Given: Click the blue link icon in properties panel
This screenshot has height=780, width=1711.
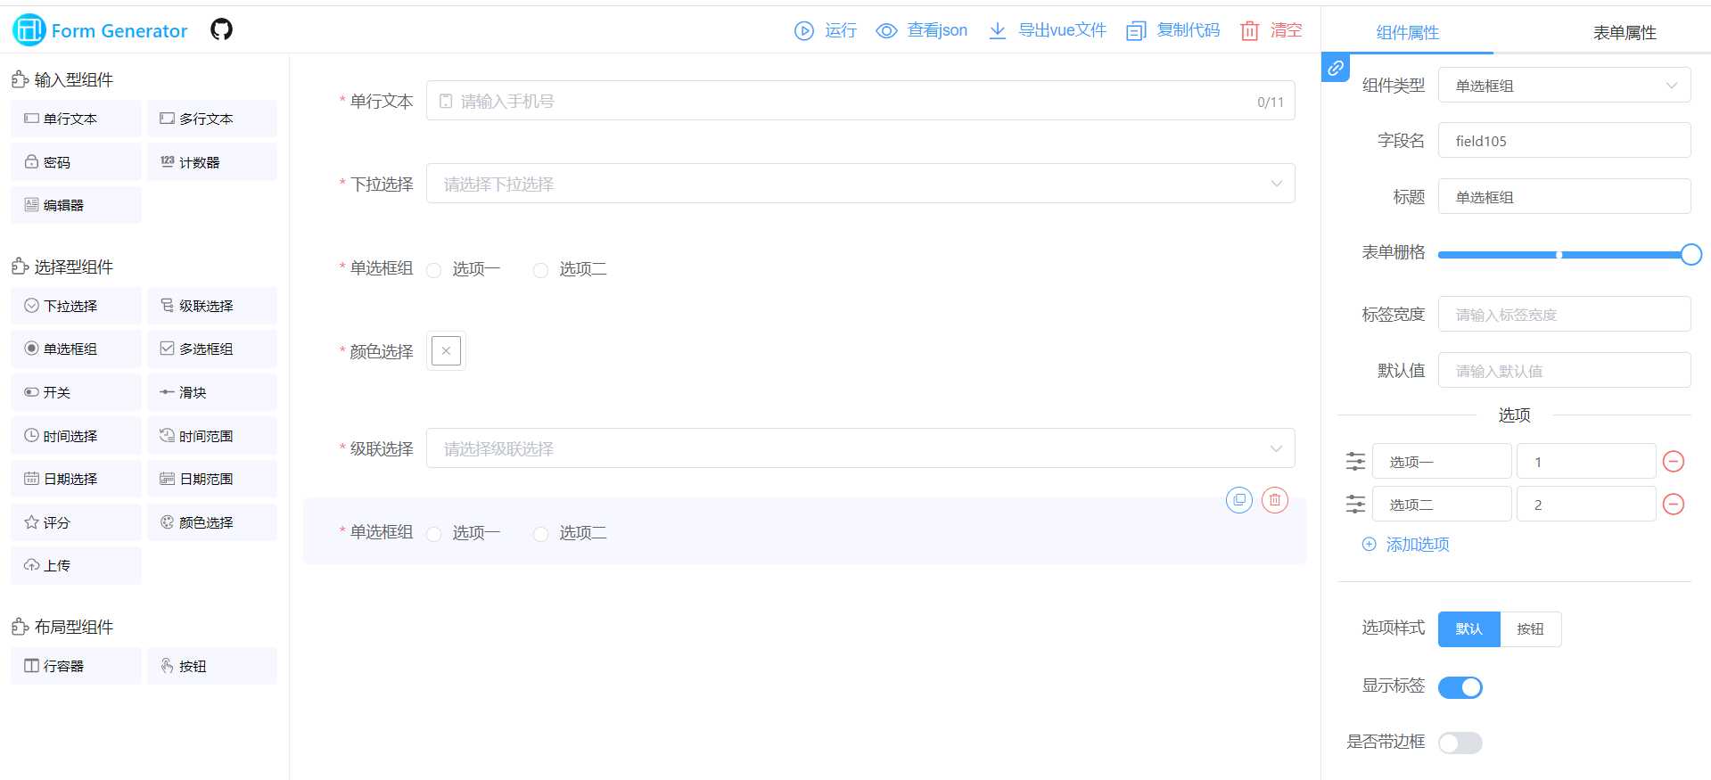Looking at the screenshot, I should click(x=1336, y=68).
